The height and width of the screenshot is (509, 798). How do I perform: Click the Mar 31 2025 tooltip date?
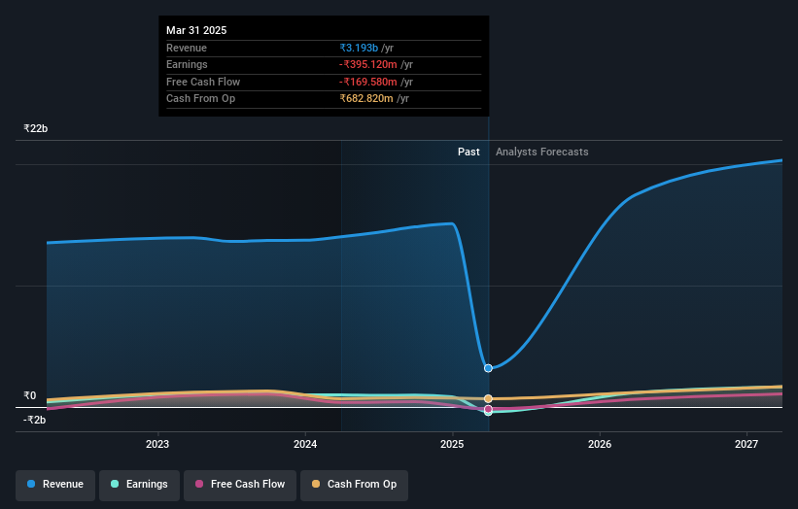tap(196, 30)
